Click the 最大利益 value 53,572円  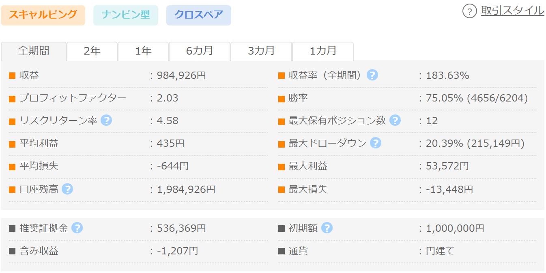click(x=447, y=166)
